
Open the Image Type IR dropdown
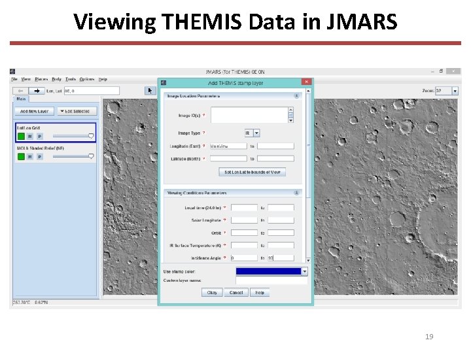pyautogui.click(x=252, y=133)
